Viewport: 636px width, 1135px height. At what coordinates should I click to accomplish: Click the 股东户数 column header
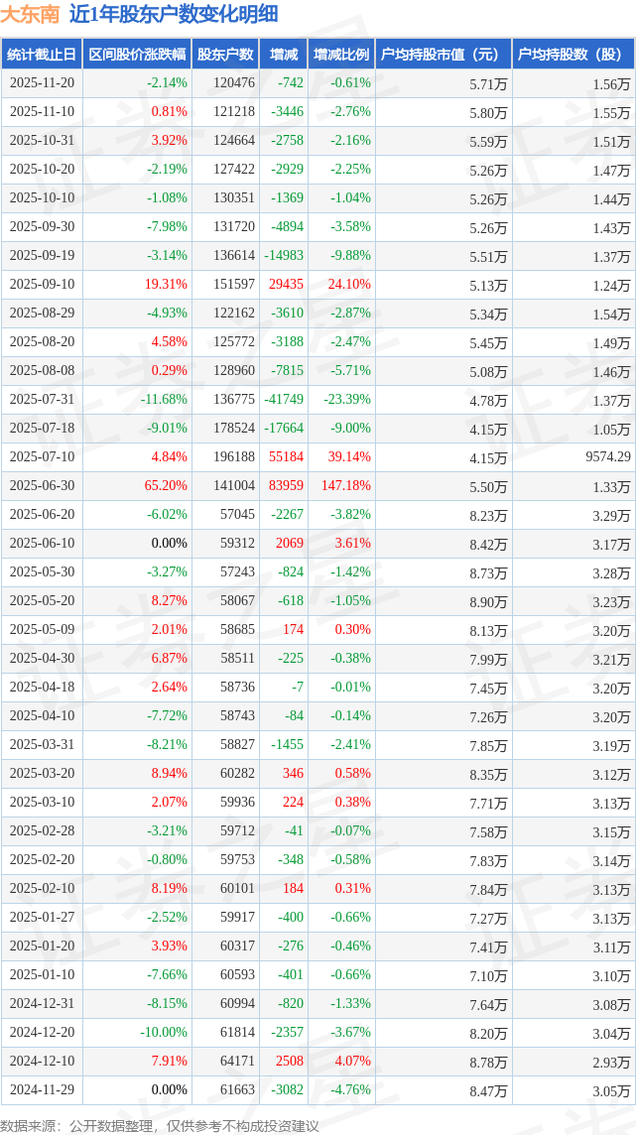click(x=225, y=55)
